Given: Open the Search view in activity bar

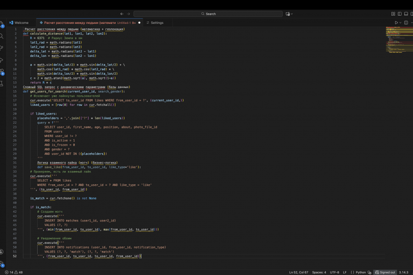Looking at the screenshot, I should [2, 36].
